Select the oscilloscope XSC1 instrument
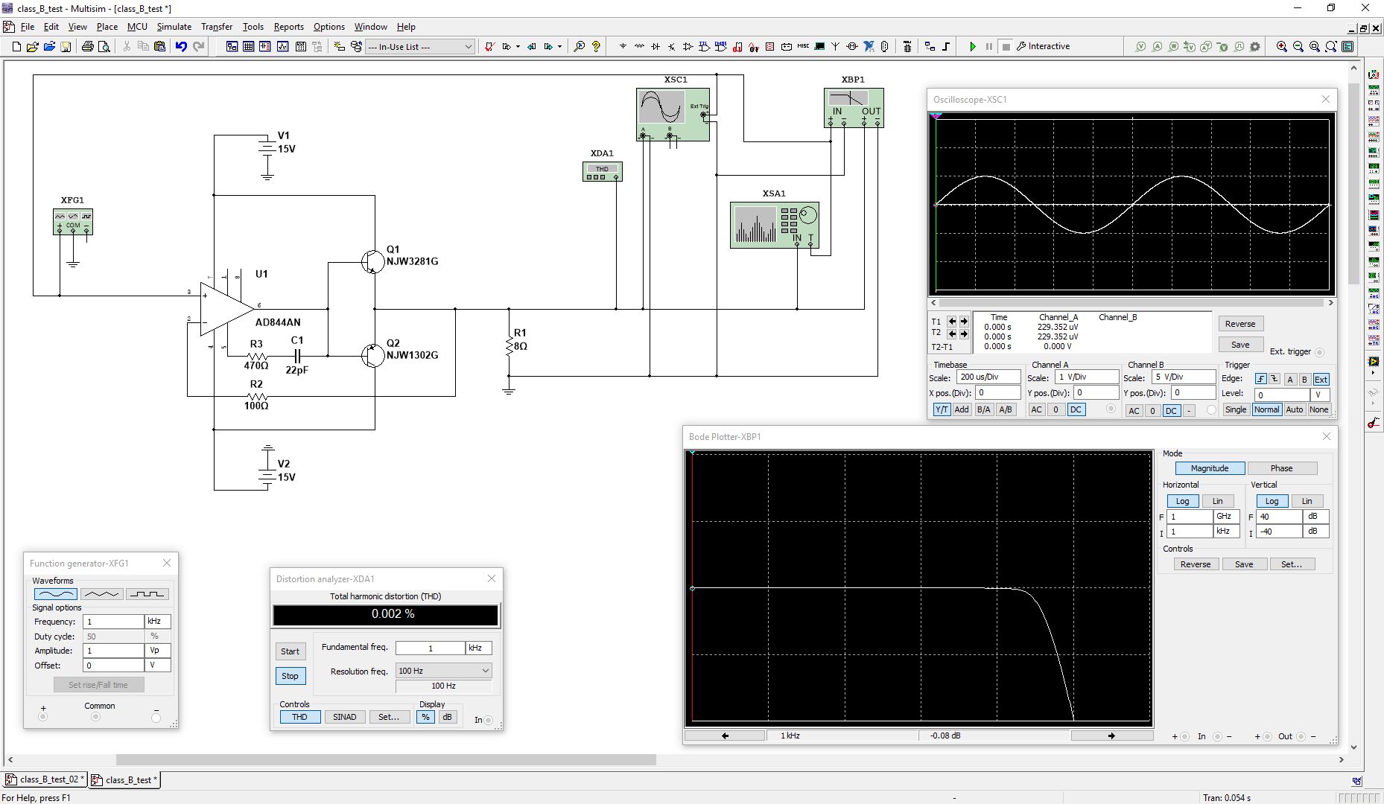 [673, 114]
